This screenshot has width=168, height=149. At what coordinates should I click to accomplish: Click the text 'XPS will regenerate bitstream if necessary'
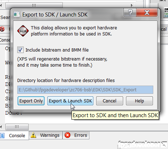tap(63, 59)
